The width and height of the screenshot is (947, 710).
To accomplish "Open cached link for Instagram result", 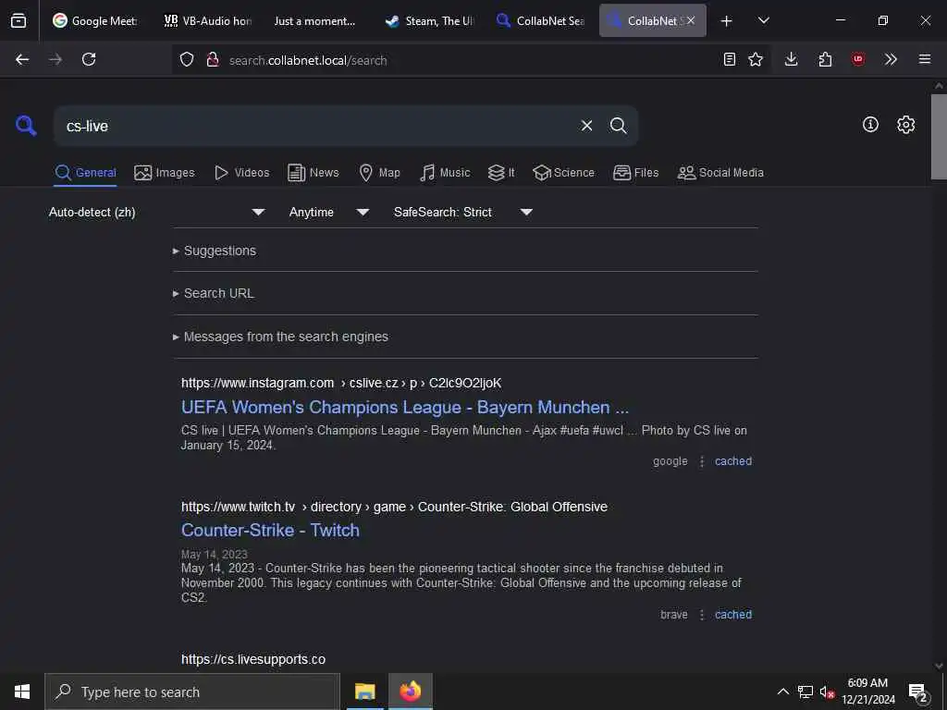I will click(733, 461).
